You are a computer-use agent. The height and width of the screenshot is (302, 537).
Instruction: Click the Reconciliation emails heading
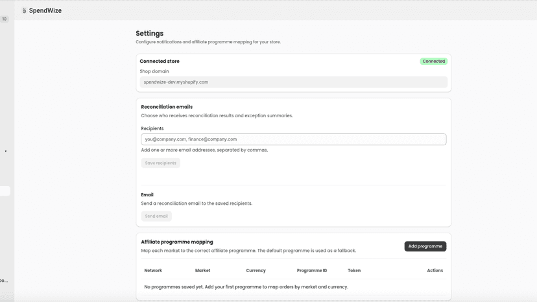tap(167, 107)
